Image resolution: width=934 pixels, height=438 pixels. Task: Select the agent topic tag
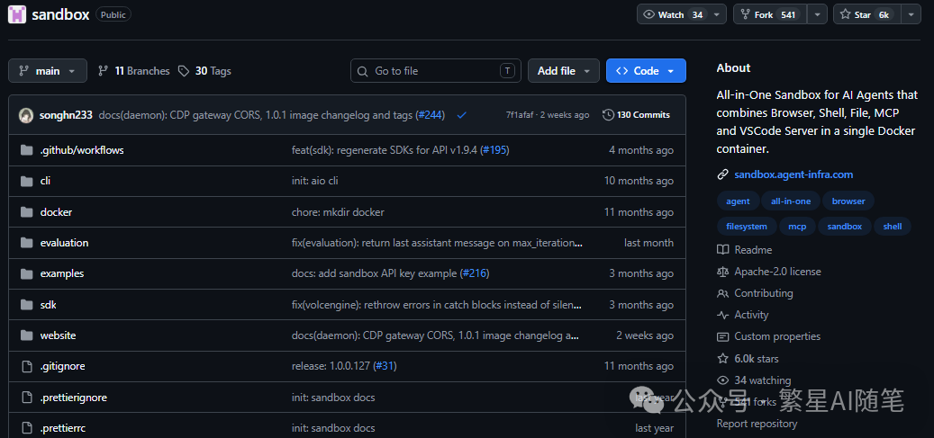(738, 201)
